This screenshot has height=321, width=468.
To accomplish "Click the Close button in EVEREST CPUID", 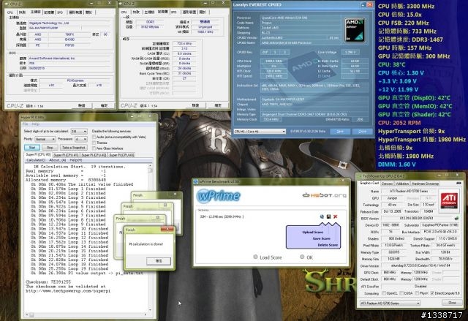I will tap(362, 132).
